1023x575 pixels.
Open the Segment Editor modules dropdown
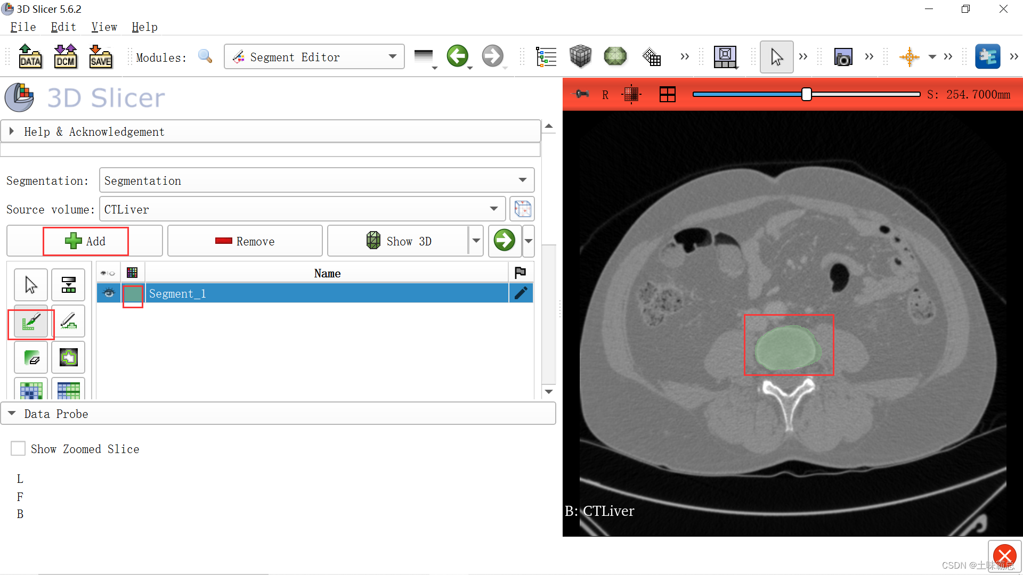pos(314,57)
